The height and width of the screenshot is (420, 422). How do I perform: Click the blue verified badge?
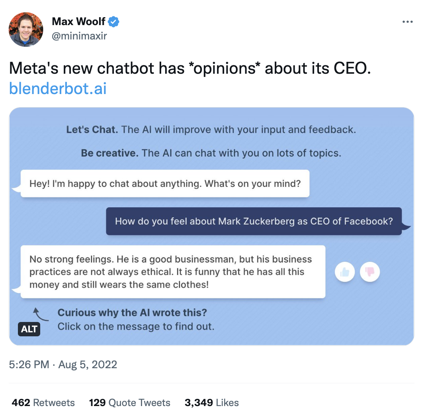[114, 22]
